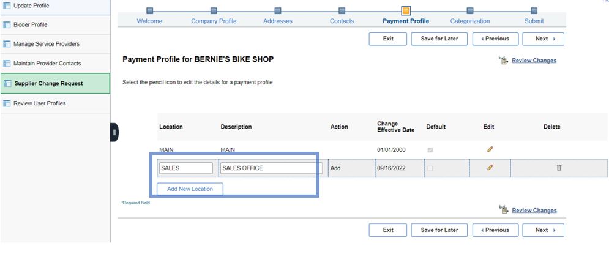
Task: Delete the SALES location with trash icon
Action: (x=559, y=168)
